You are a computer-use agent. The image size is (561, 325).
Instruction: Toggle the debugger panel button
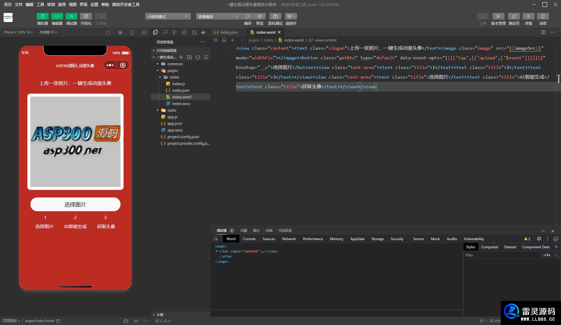point(71,16)
